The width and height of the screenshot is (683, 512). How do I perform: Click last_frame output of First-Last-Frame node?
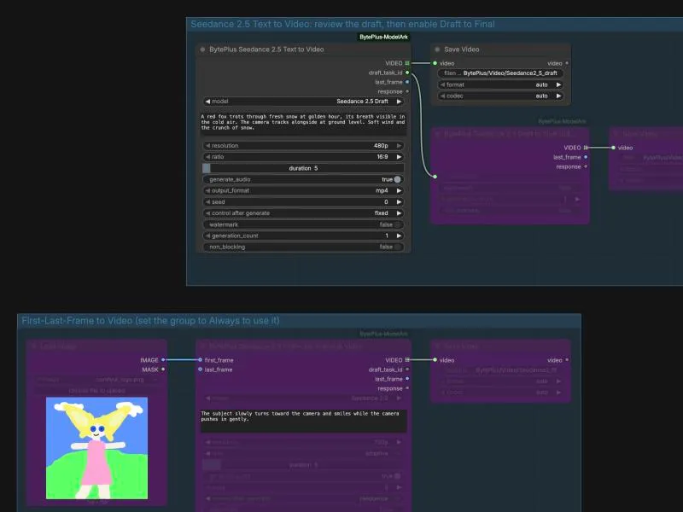(x=407, y=379)
